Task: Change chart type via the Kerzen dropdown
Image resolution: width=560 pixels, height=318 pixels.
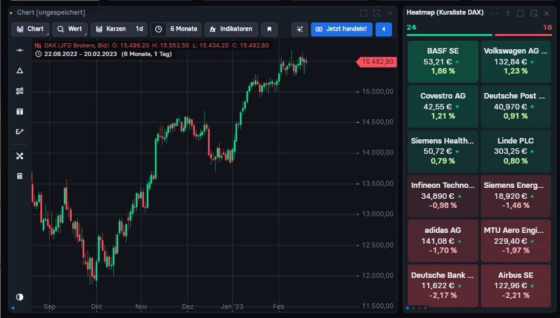Action: pos(111,29)
